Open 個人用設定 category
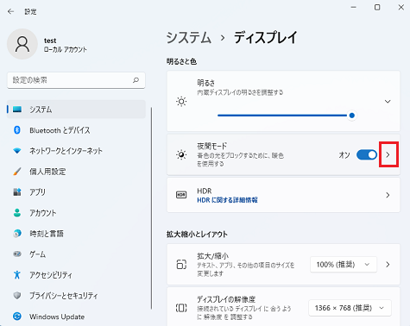This screenshot has height=326, width=410. [76, 172]
